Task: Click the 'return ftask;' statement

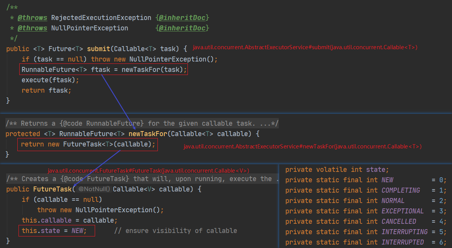Action: pos(47,90)
